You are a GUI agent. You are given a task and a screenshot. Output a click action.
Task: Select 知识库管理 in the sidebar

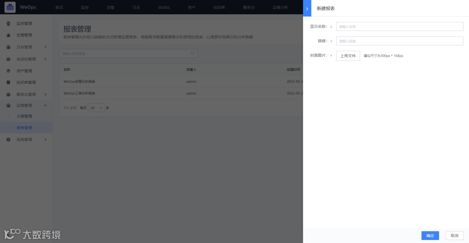coord(26,82)
